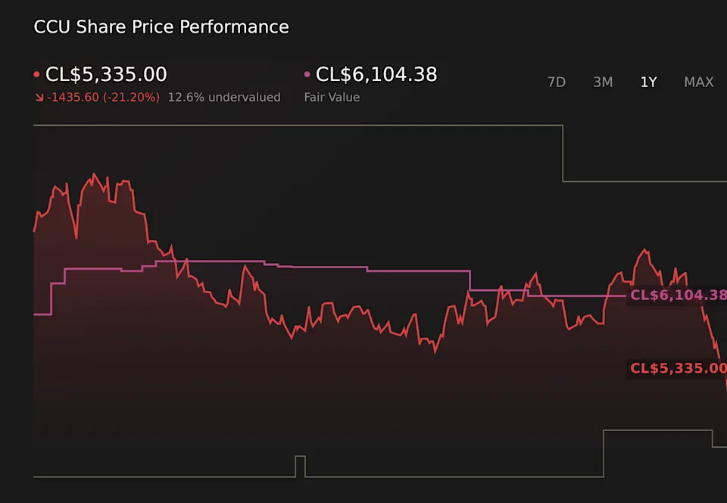Switch chart to 3M range

(603, 82)
